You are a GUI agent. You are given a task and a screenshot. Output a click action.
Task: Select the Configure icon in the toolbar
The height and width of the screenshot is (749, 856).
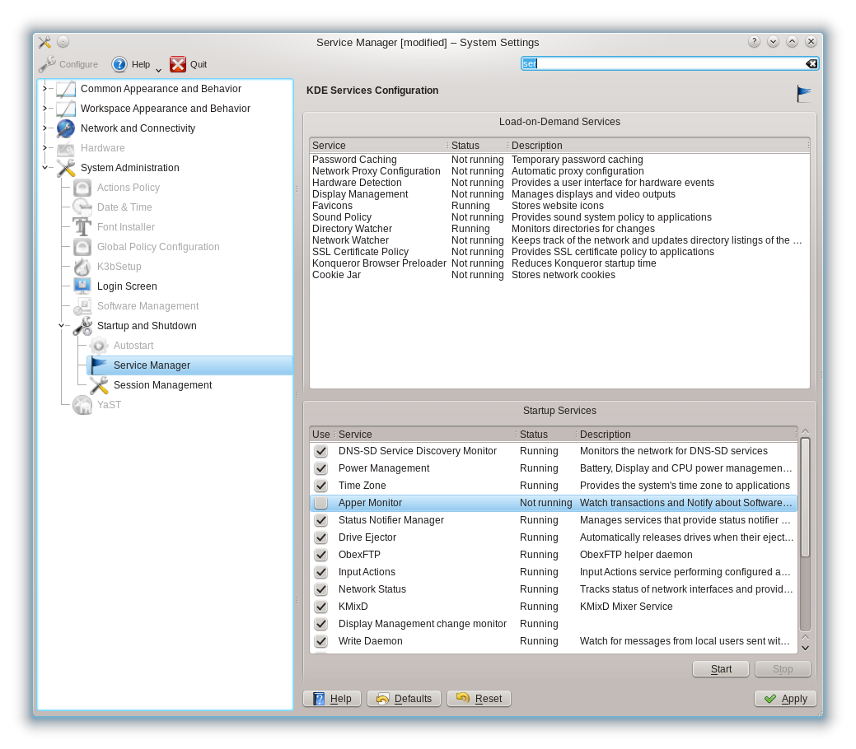[48, 63]
